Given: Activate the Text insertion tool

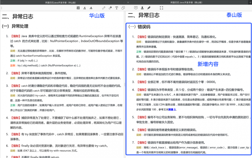Looking at the screenshot, I should pyautogui.click(x=116, y=8).
